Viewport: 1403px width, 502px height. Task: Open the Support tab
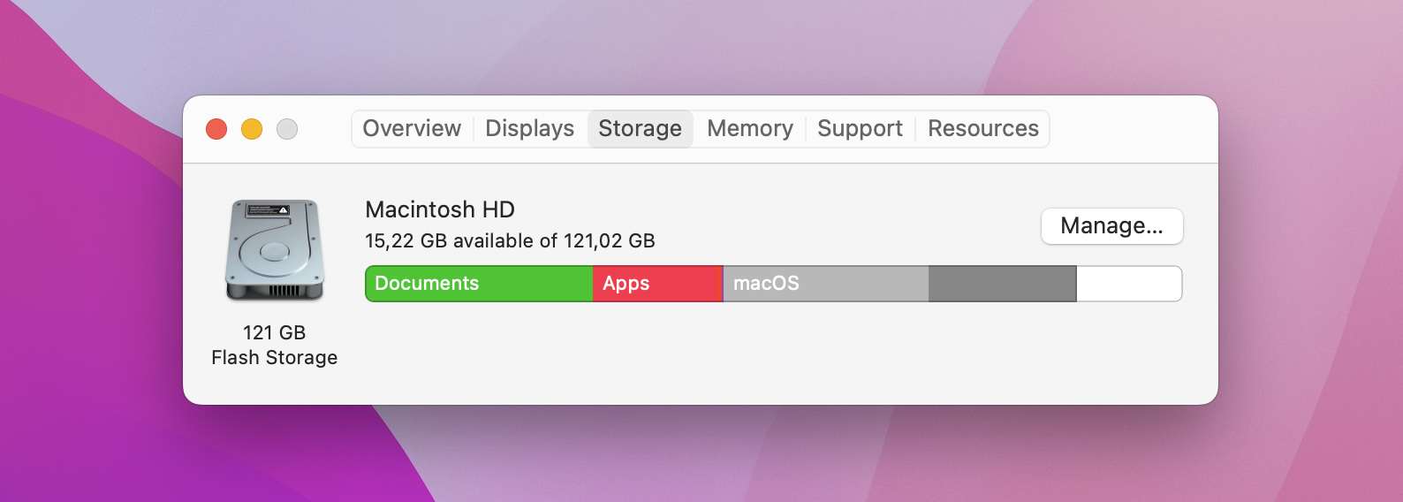(861, 129)
